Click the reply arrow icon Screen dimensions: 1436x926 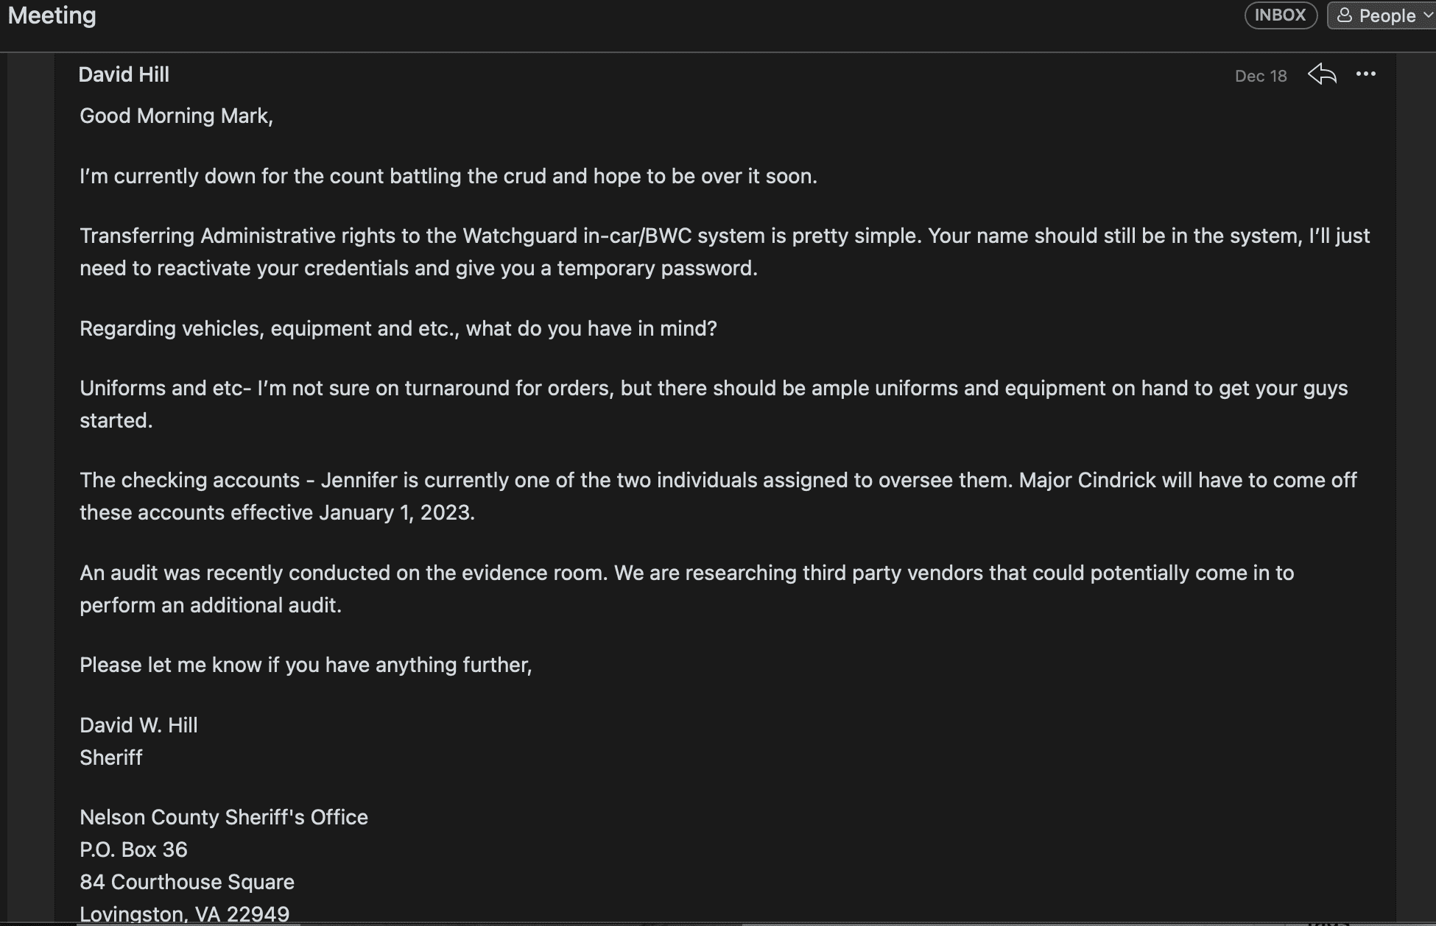point(1323,74)
